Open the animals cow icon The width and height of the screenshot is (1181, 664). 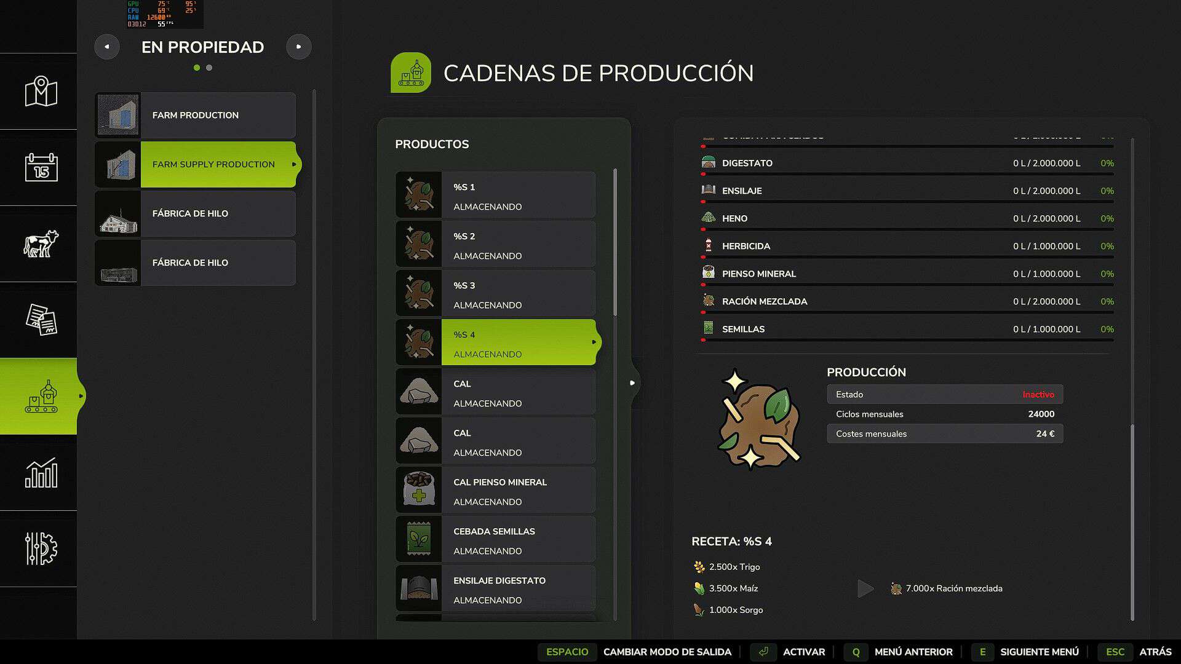[x=41, y=243]
